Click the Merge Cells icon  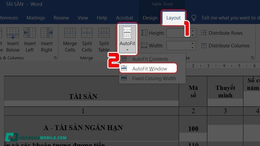70,33
